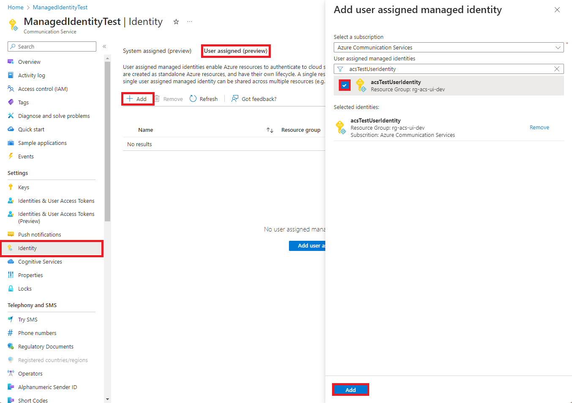The image size is (572, 403).
Task: Open Tags from the sidebar icon
Action: 11,102
